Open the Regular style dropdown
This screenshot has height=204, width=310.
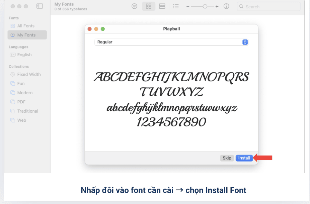tap(171, 42)
